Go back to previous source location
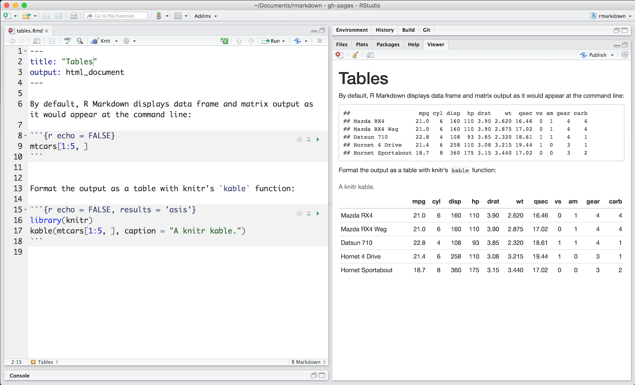This screenshot has width=635, height=385. point(12,41)
